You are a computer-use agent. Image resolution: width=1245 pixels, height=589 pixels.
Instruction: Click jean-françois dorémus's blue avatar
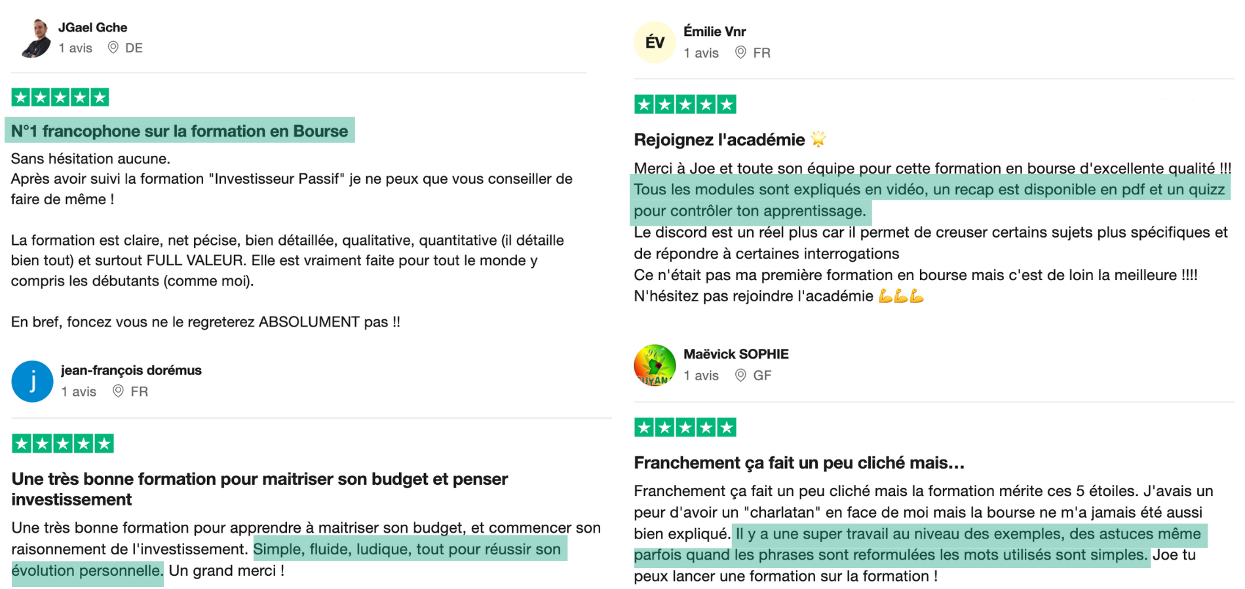pos(32,381)
